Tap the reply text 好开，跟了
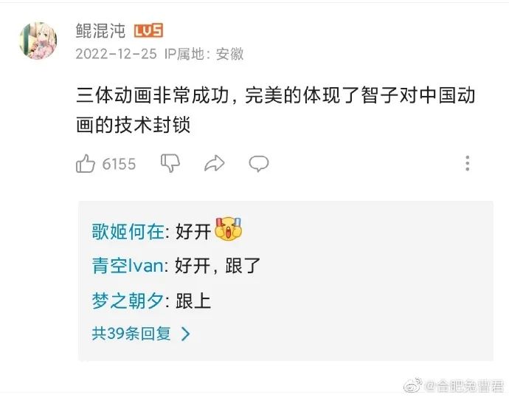This screenshot has height=398, width=509. pyautogui.click(x=218, y=266)
